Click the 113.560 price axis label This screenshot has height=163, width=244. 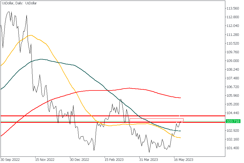click(x=232, y=8)
